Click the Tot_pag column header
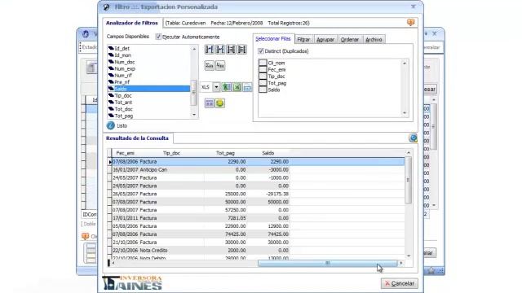This screenshot has width=522, height=293. tap(225, 153)
